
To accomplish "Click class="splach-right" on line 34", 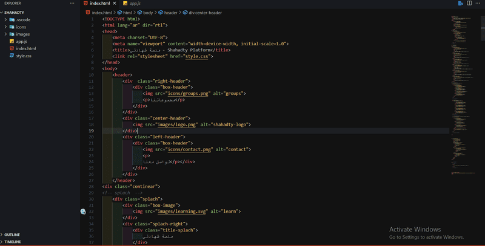I will pyautogui.click(x=160, y=224).
